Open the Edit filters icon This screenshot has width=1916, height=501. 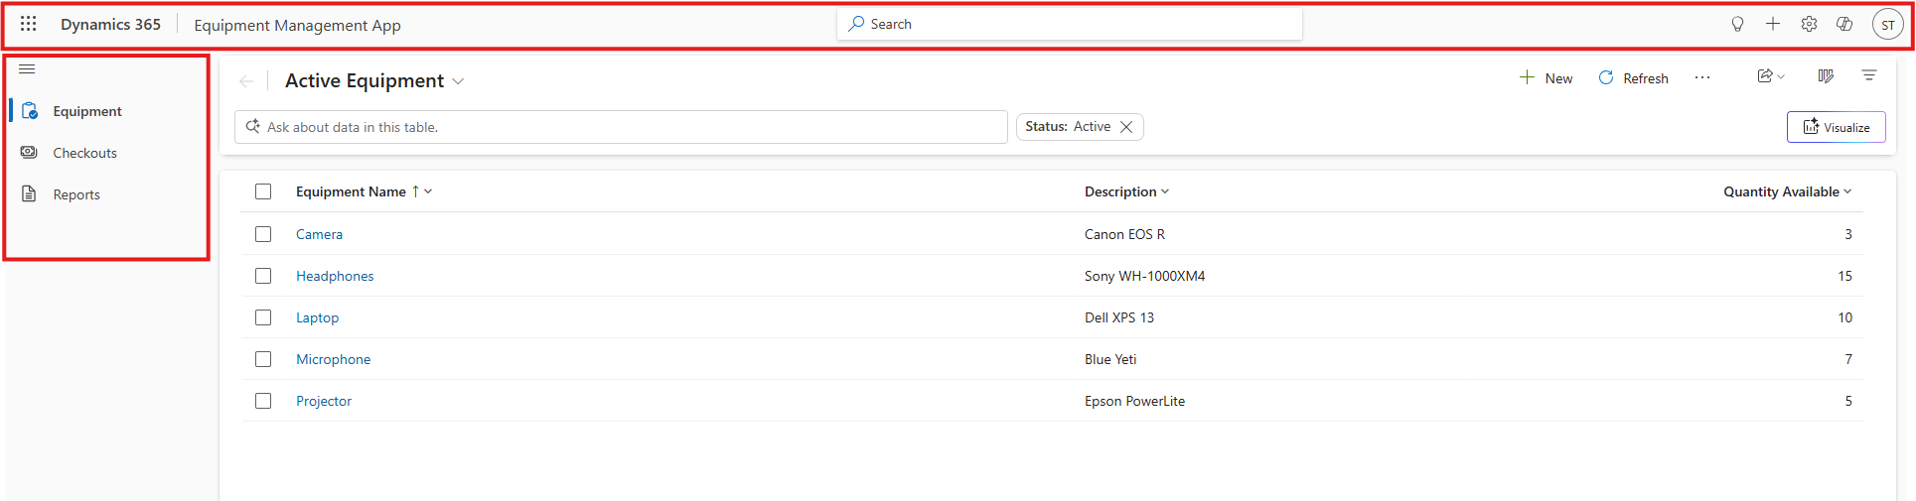pos(1869,76)
